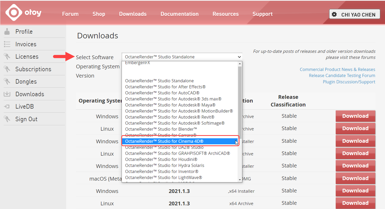
Task: Select OctaneRender Studio for Autodesk MotionBuilder
Action: (x=179, y=111)
